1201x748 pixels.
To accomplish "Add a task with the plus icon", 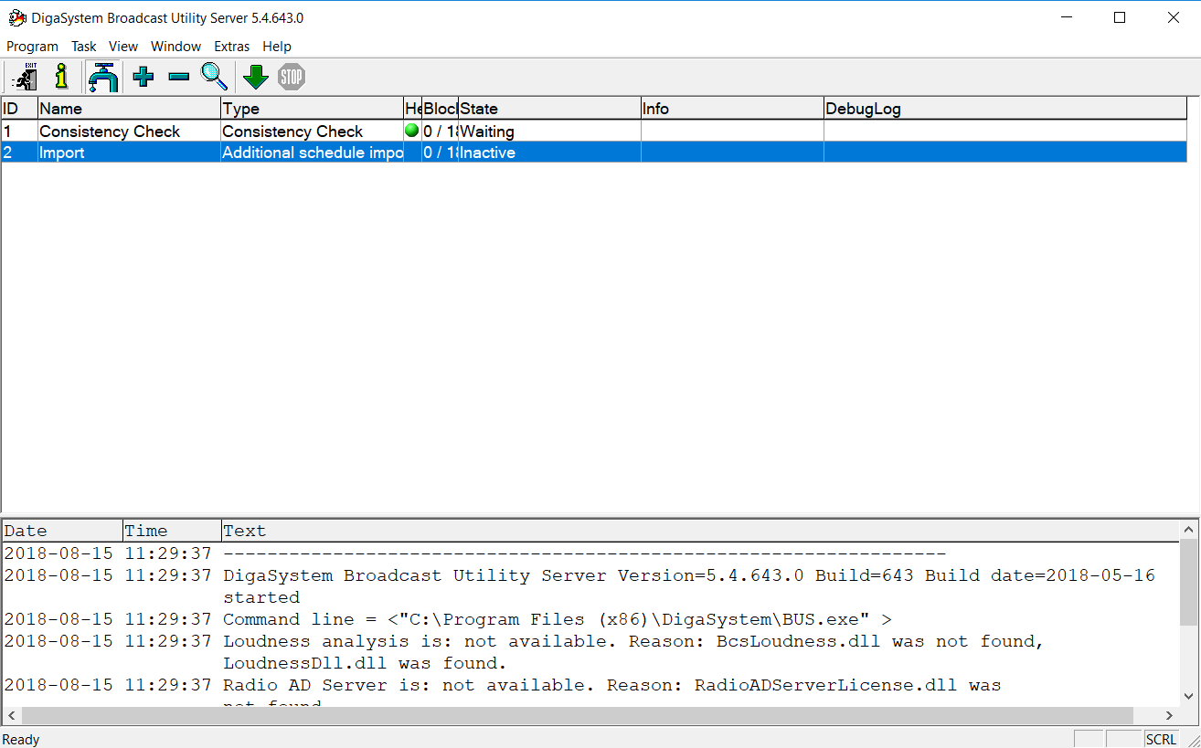I will (143, 77).
